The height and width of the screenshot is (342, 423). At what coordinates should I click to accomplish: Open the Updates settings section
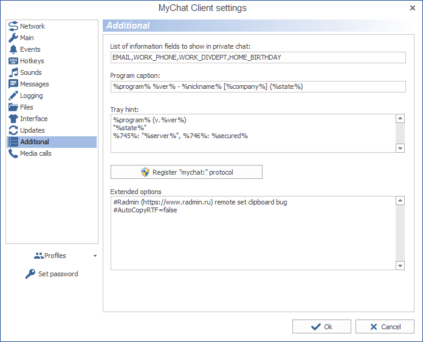32,130
